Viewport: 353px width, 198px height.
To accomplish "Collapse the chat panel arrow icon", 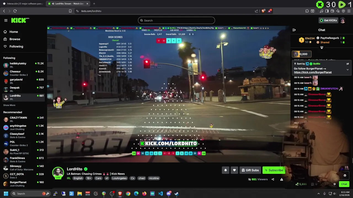I will 294,30.
